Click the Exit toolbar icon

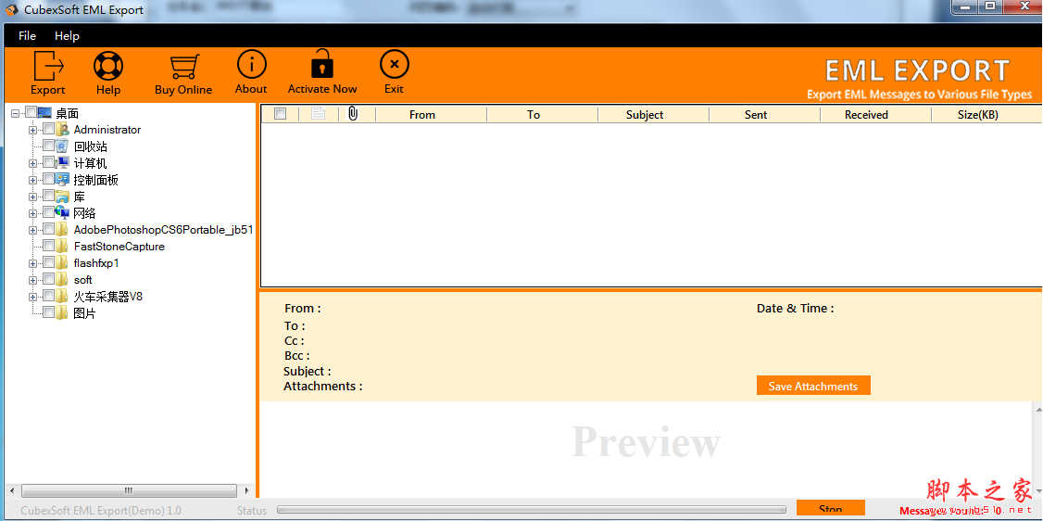point(394,65)
